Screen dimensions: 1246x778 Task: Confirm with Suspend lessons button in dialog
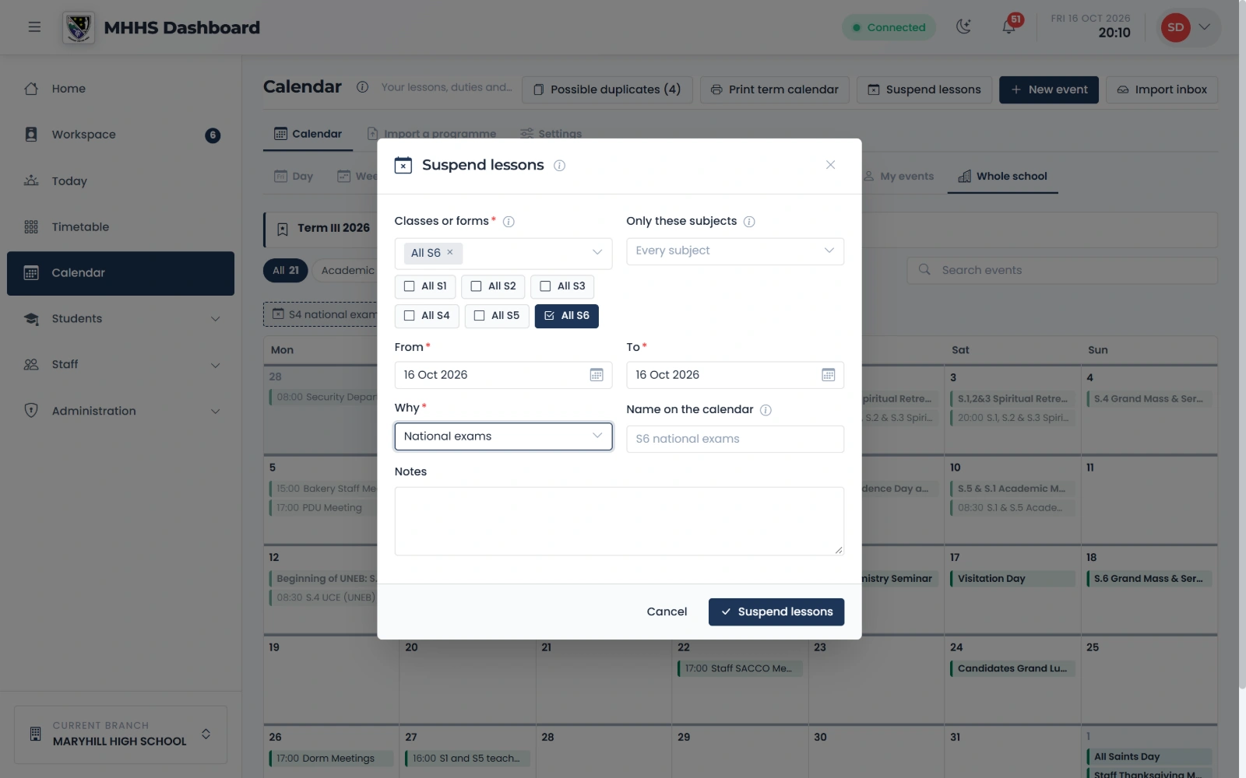coord(776,612)
